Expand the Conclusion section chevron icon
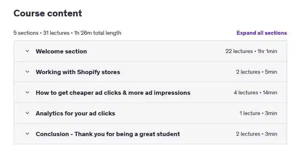The width and height of the screenshot is (293, 147). (27, 134)
